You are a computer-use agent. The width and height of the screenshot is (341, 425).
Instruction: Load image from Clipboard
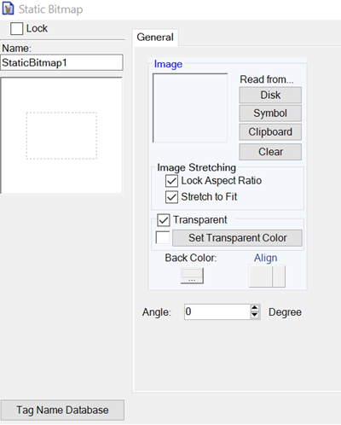(x=270, y=132)
